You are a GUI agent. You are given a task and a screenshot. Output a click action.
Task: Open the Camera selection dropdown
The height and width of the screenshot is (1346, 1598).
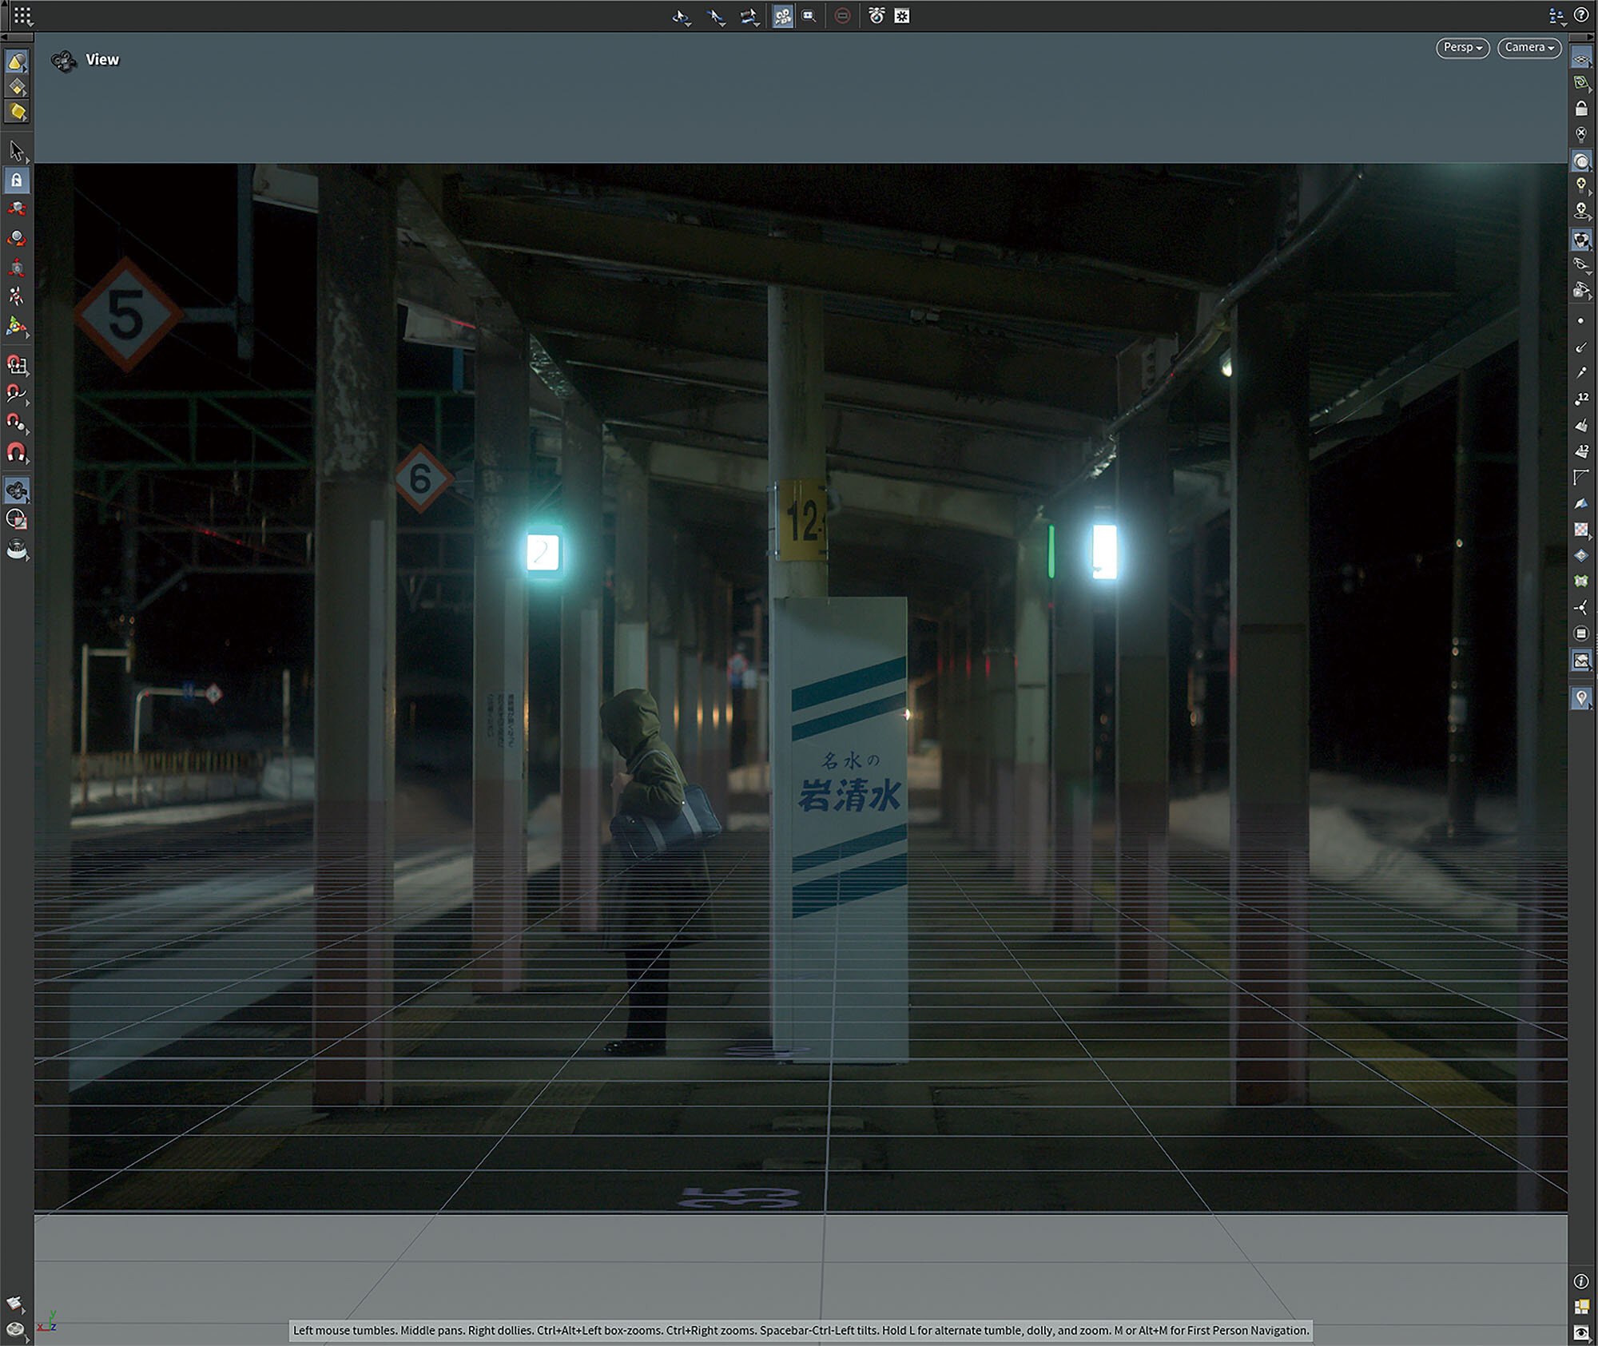click(1528, 48)
